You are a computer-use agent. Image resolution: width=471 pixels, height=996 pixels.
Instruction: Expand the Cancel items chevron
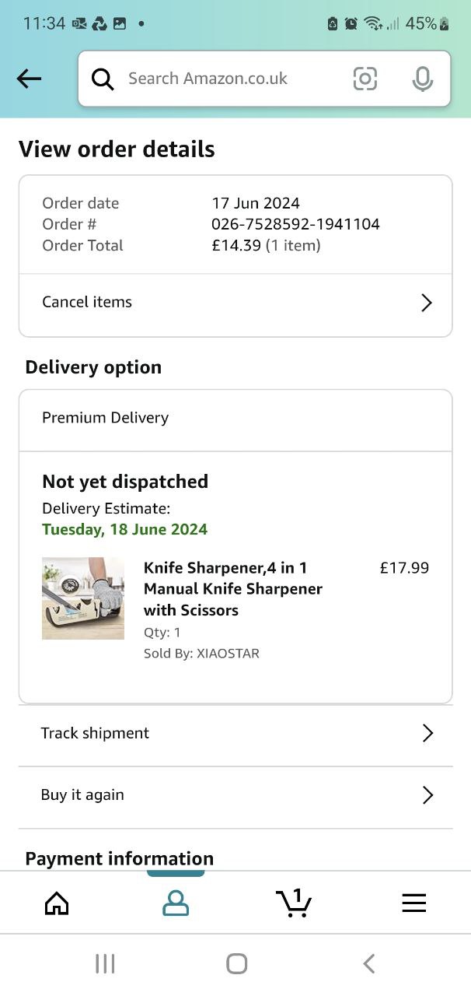426,303
